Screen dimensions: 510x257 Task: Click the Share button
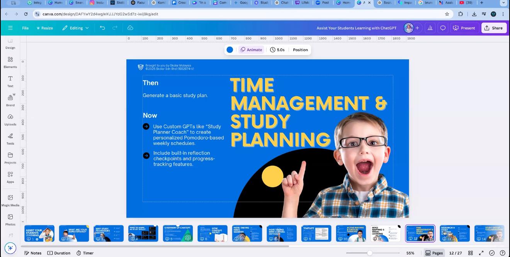coord(494,28)
